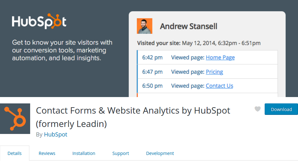The image size is (298, 161).
Task: Favorite the plugin with the heart icon
Action: pos(257,109)
